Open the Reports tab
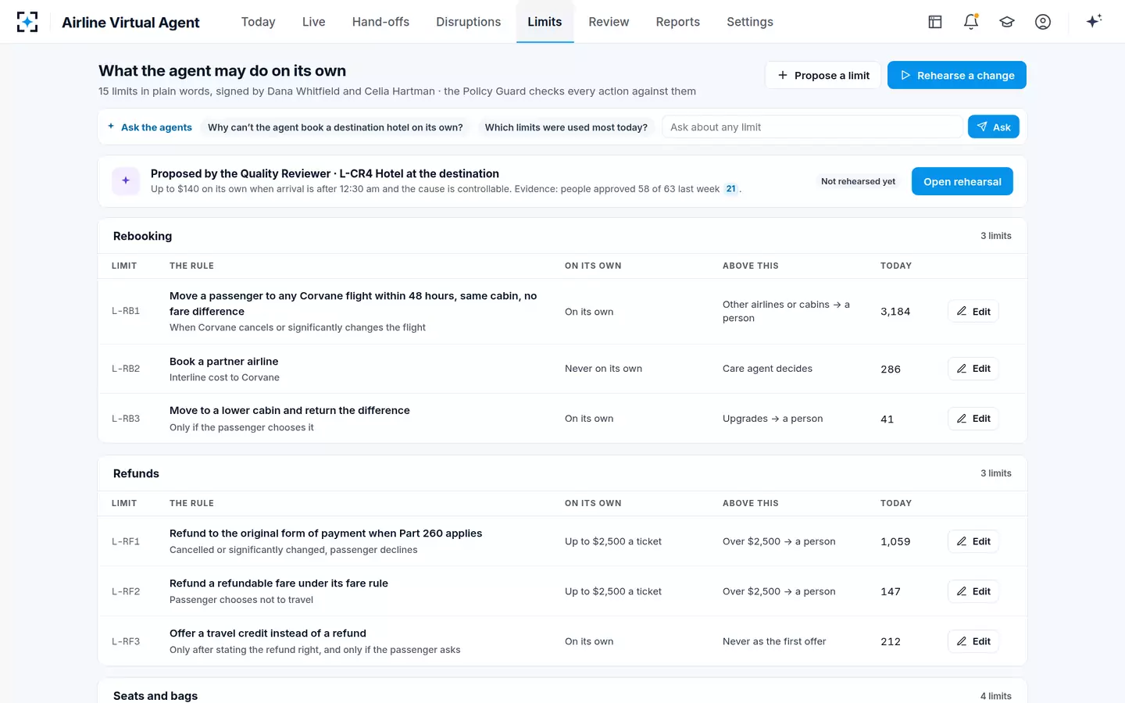 pos(677,22)
